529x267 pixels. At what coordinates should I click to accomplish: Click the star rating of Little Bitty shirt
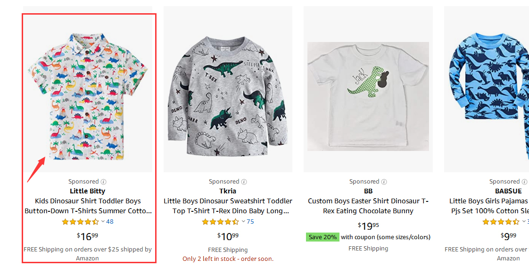click(x=80, y=222)
